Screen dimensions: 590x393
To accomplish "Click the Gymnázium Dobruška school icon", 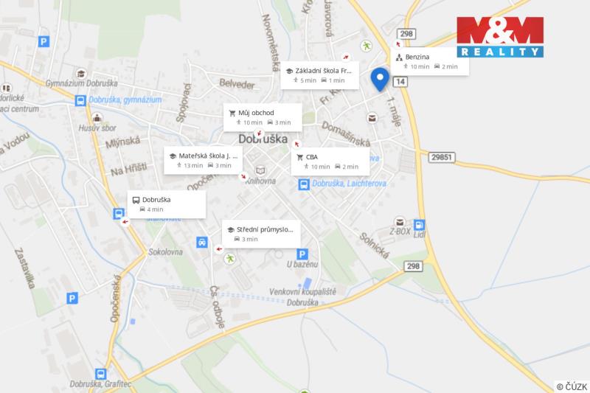I will 81,74.
